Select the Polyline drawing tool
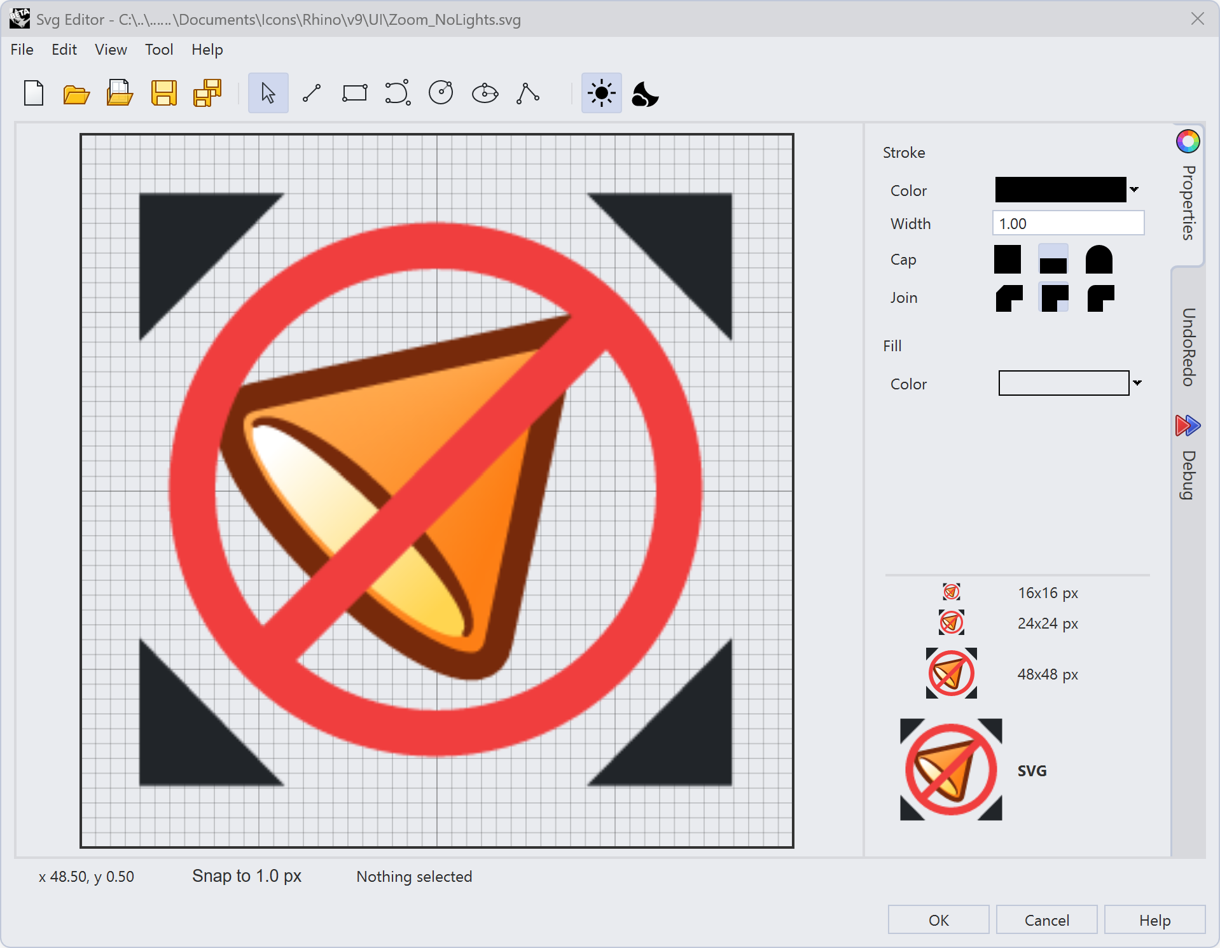This screenshot has height=948, width=1220. [528, 94]
